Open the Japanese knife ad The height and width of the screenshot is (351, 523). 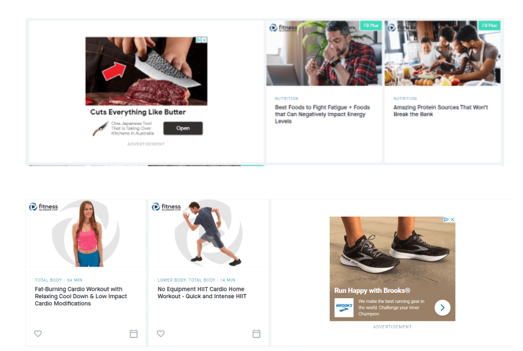(x=183, y=128)
